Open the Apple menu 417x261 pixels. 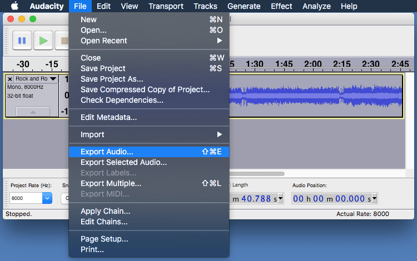pos(14,6)
